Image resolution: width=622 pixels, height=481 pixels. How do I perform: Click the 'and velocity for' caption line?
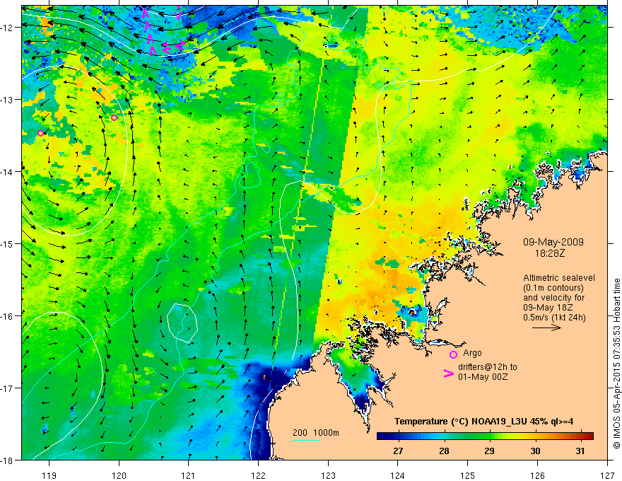(553, 298)
